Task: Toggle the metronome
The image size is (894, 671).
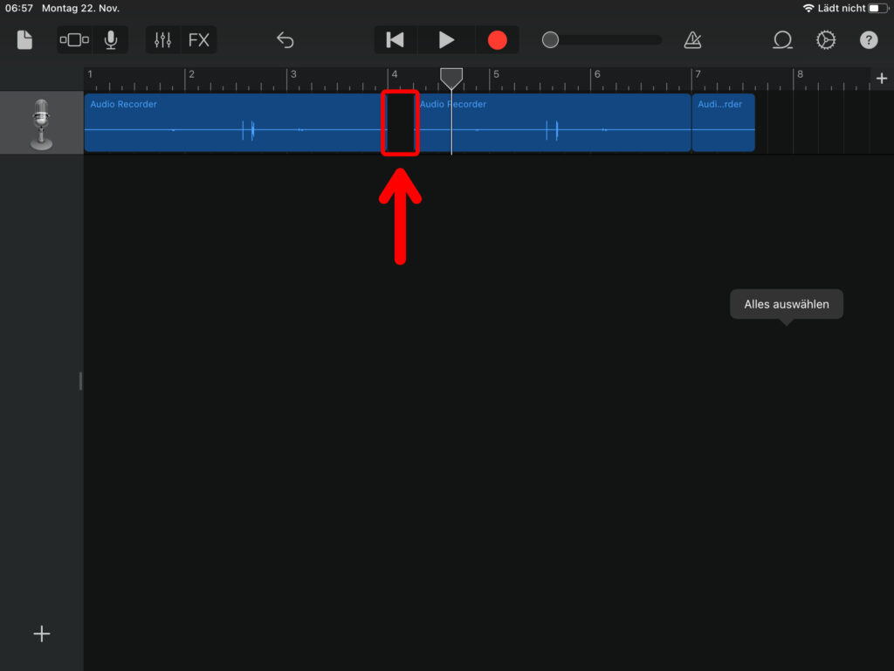Action: (692, 40)
